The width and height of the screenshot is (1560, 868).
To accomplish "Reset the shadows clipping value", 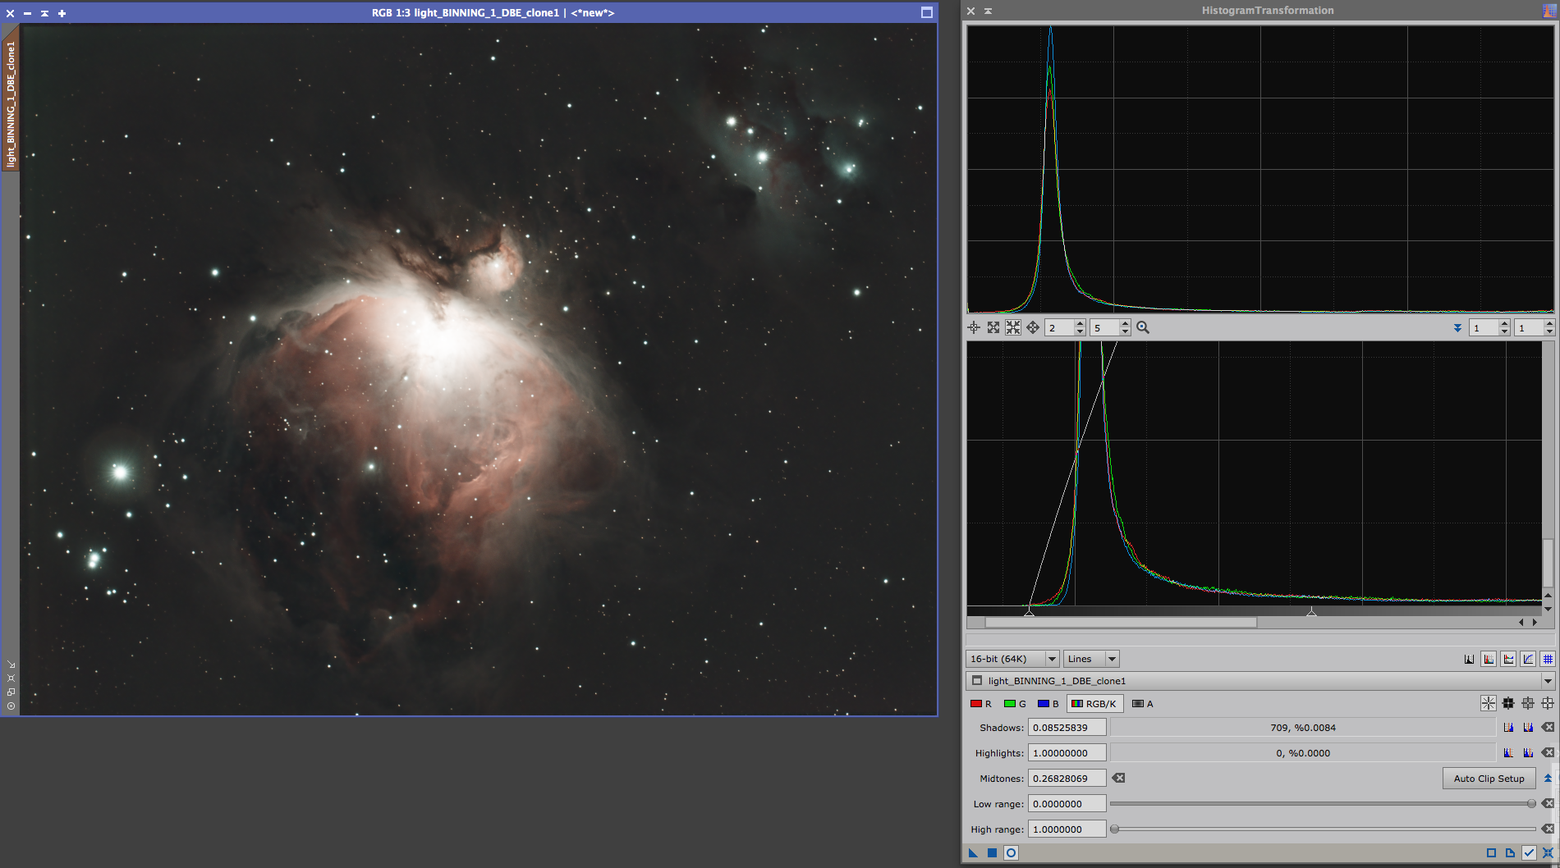I will coord(1548,728).
